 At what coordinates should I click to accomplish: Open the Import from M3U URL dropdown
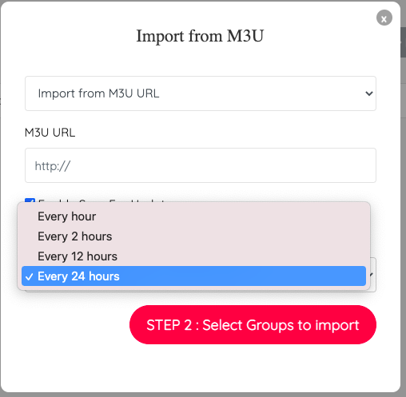(x=201, y=93)
